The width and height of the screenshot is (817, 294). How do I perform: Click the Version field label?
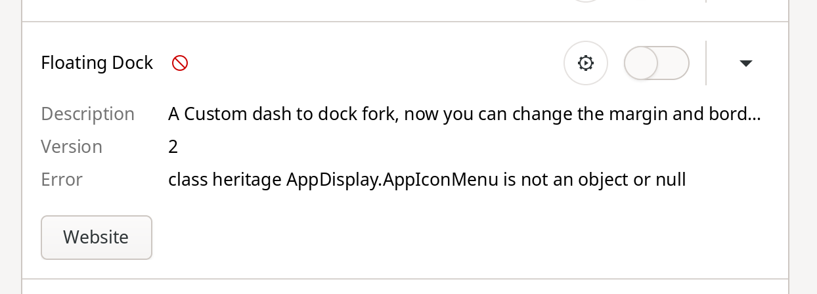[72, 146]
